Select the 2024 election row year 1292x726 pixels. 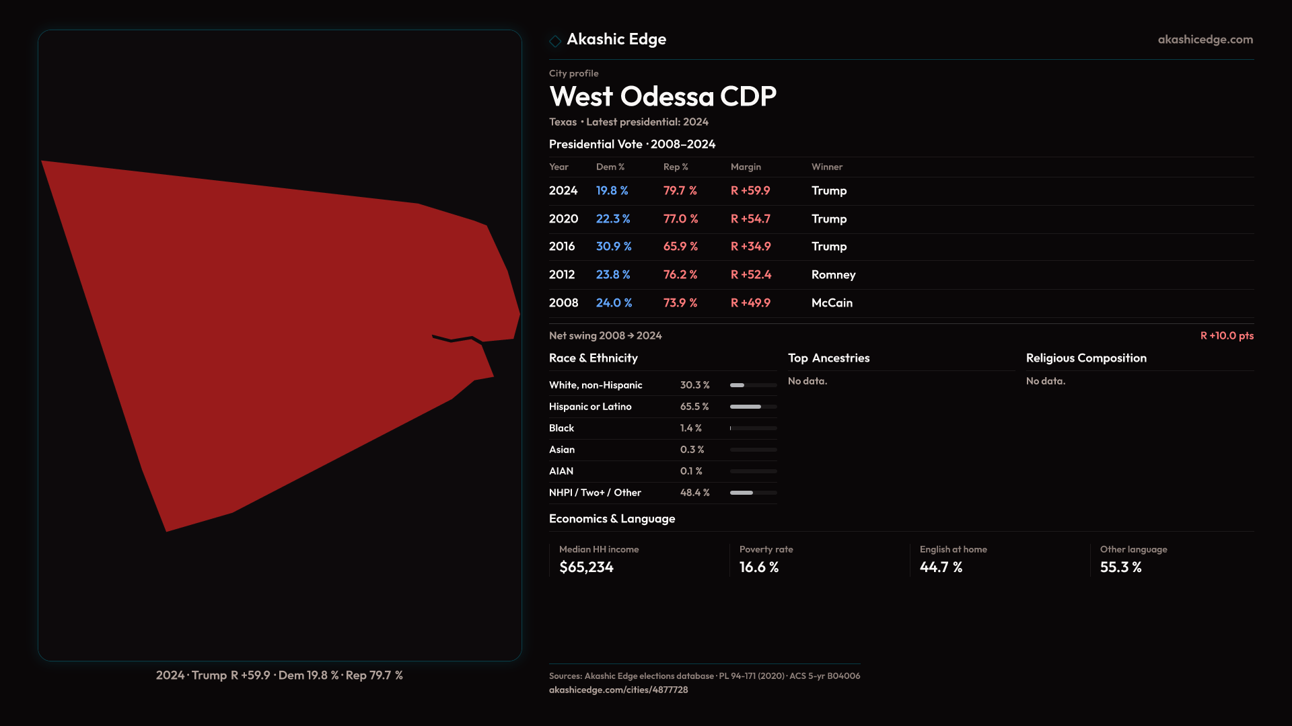(x=563, y=191)
